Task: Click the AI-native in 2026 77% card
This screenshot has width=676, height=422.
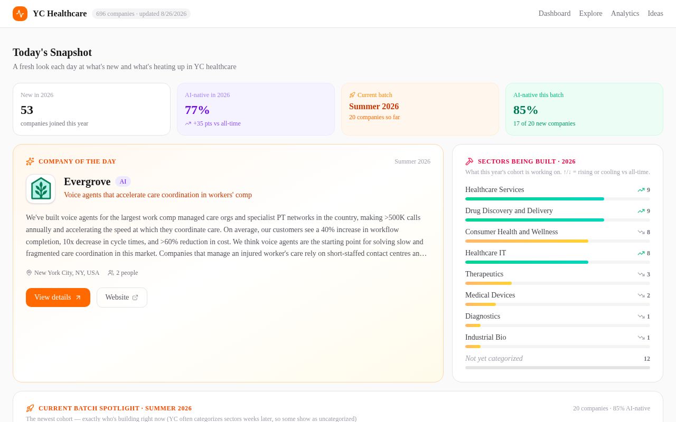Action: [x=256, y=109]
